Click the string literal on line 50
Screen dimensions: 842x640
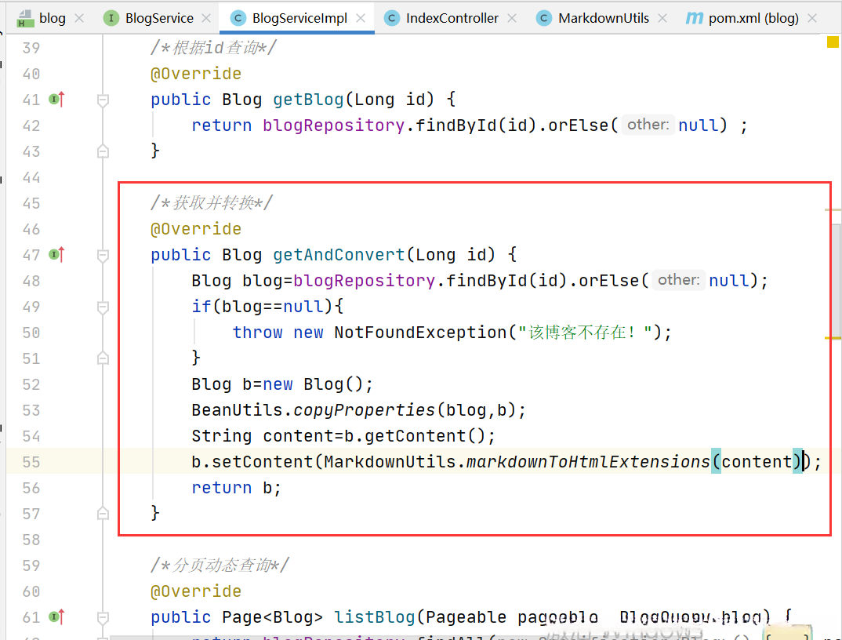[x=586, y=332]
